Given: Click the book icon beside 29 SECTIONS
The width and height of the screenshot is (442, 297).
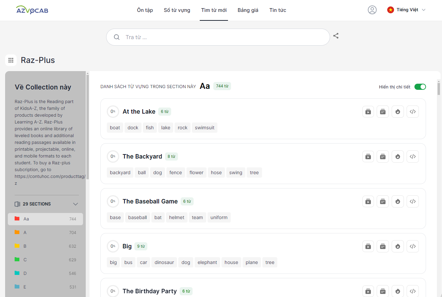Looking at the screenshot, I should tap(17, 204).
